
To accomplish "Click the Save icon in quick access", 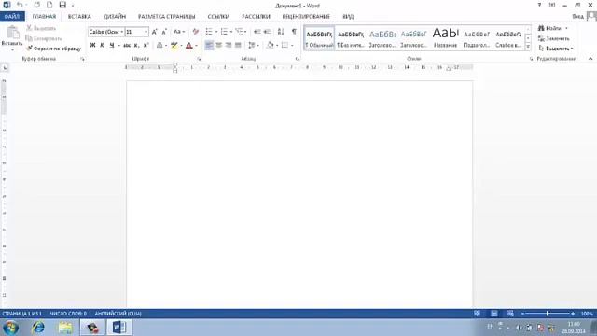I will [62, 5].
